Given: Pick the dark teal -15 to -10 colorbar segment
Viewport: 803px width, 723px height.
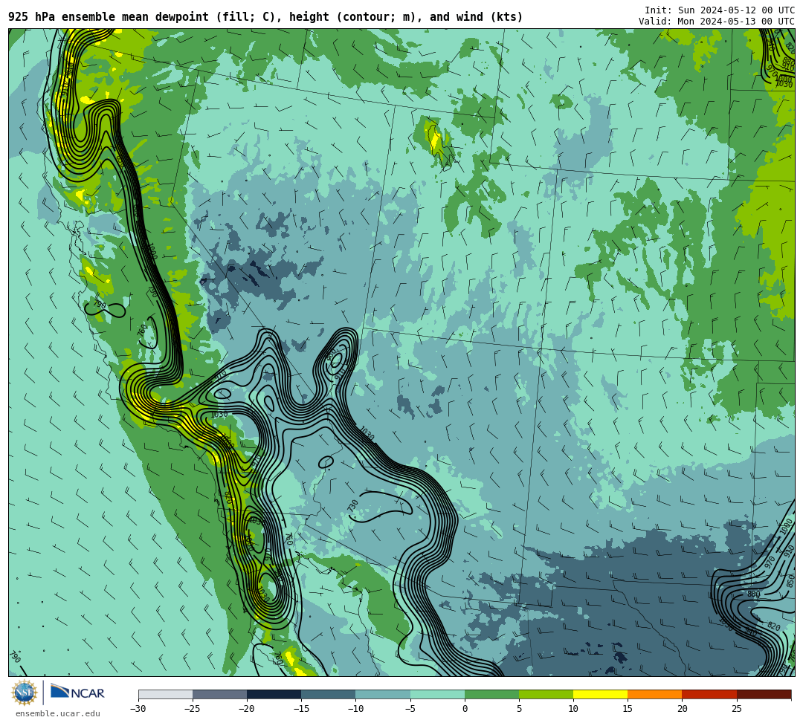Looking at the screenshot, I should click(329, 694).
